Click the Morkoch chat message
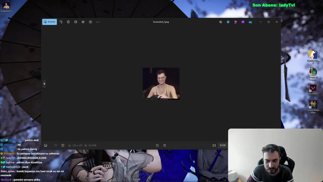The width and height of the screenshot is (323, 182). tap(20, 180)
